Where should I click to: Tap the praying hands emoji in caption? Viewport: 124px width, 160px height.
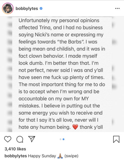click(x=60, y=156)
